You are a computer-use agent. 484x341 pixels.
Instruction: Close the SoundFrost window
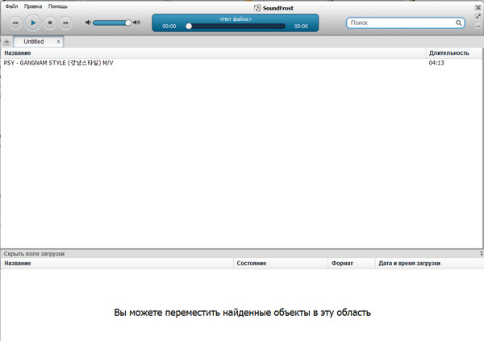point(478,8)
